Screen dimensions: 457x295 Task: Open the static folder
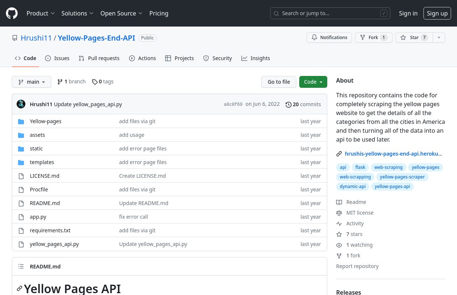(36, 149)
